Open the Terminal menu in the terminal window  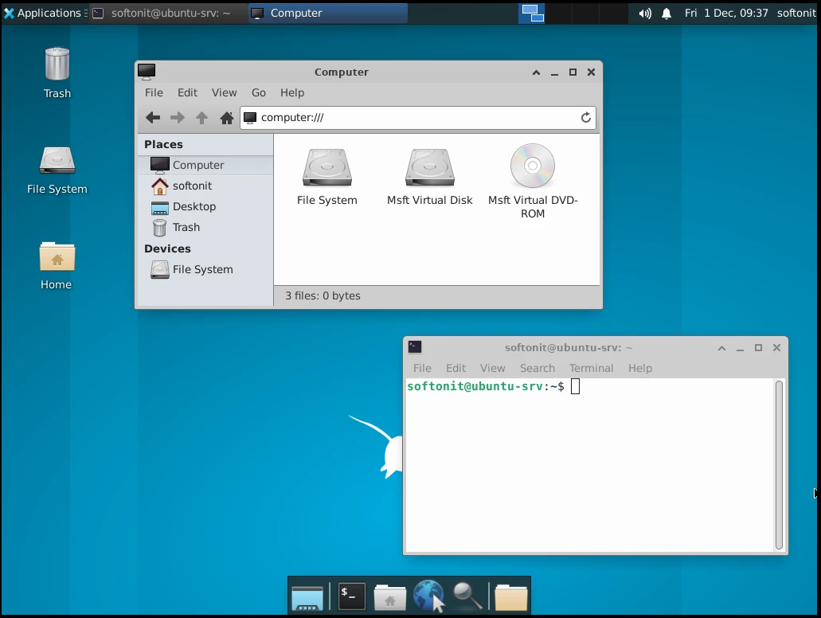point(591,368)
